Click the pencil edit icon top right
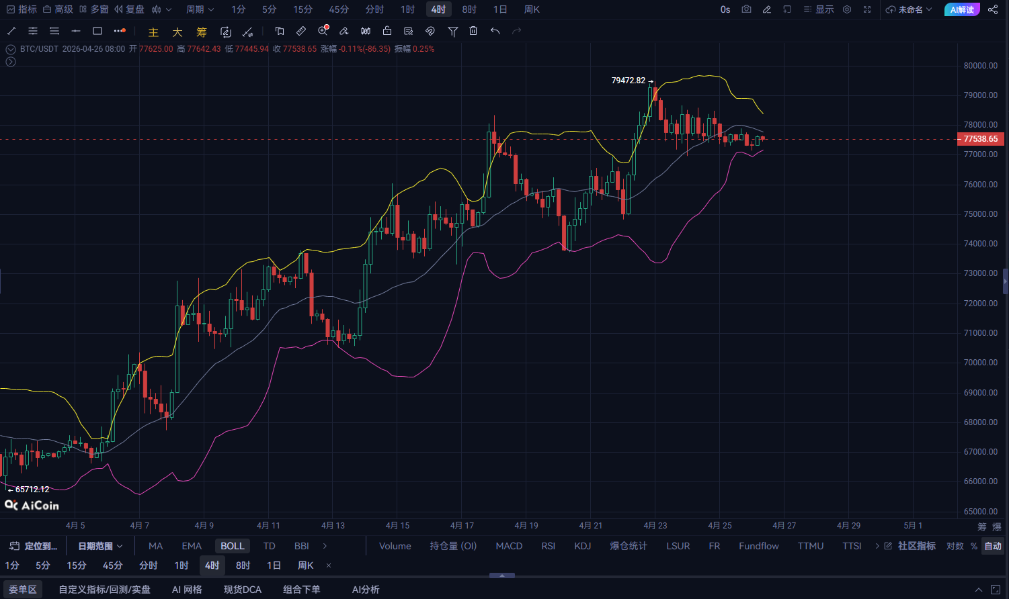 (x=767, y=9)
